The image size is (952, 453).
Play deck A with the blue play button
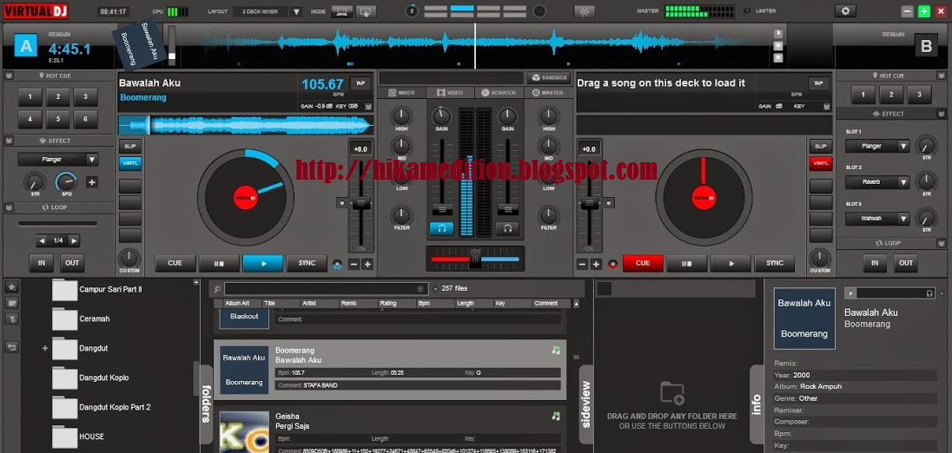pos(263,263)
